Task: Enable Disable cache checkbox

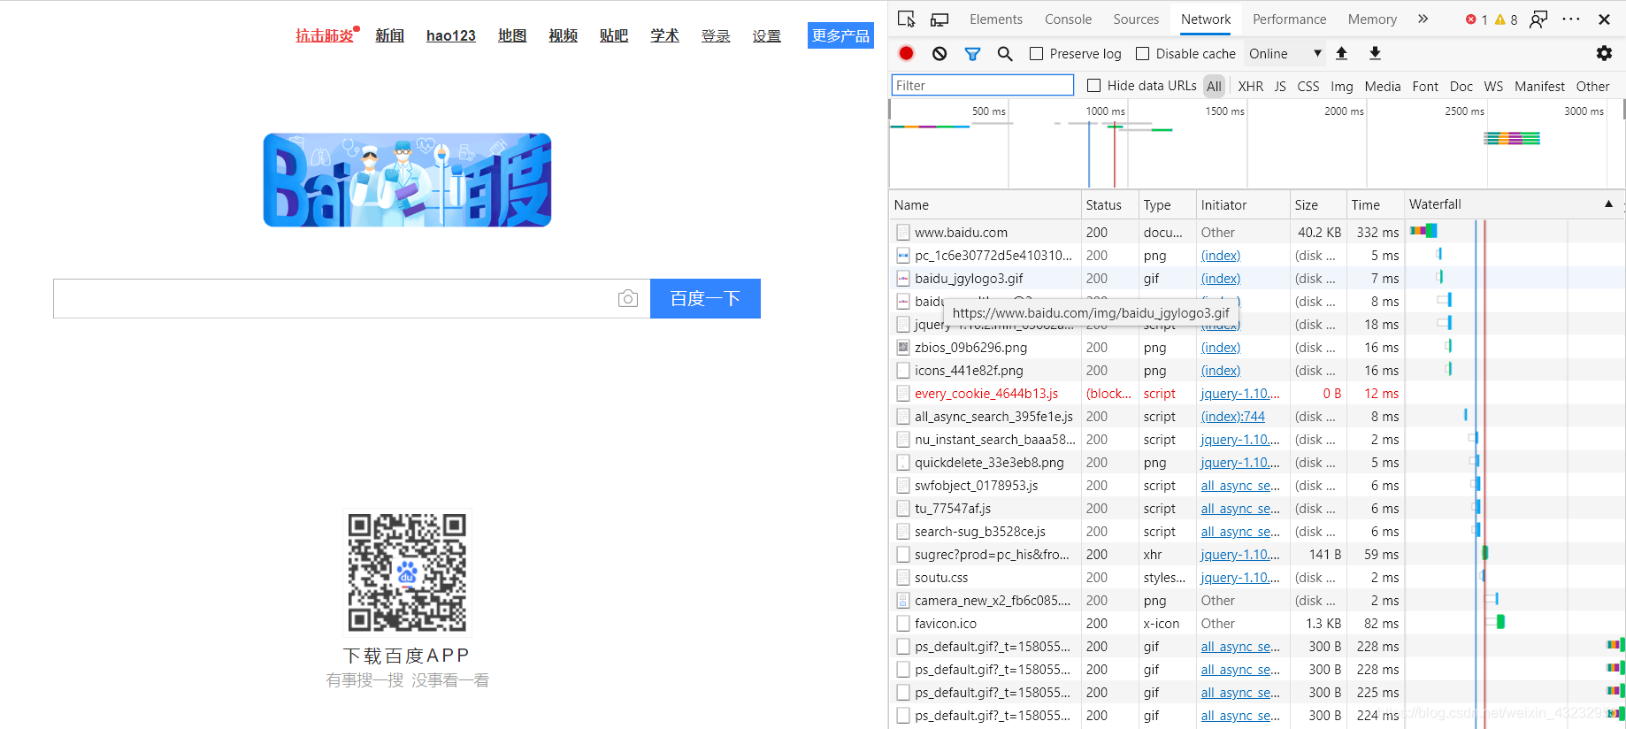Action: [x=1142, y=54]
